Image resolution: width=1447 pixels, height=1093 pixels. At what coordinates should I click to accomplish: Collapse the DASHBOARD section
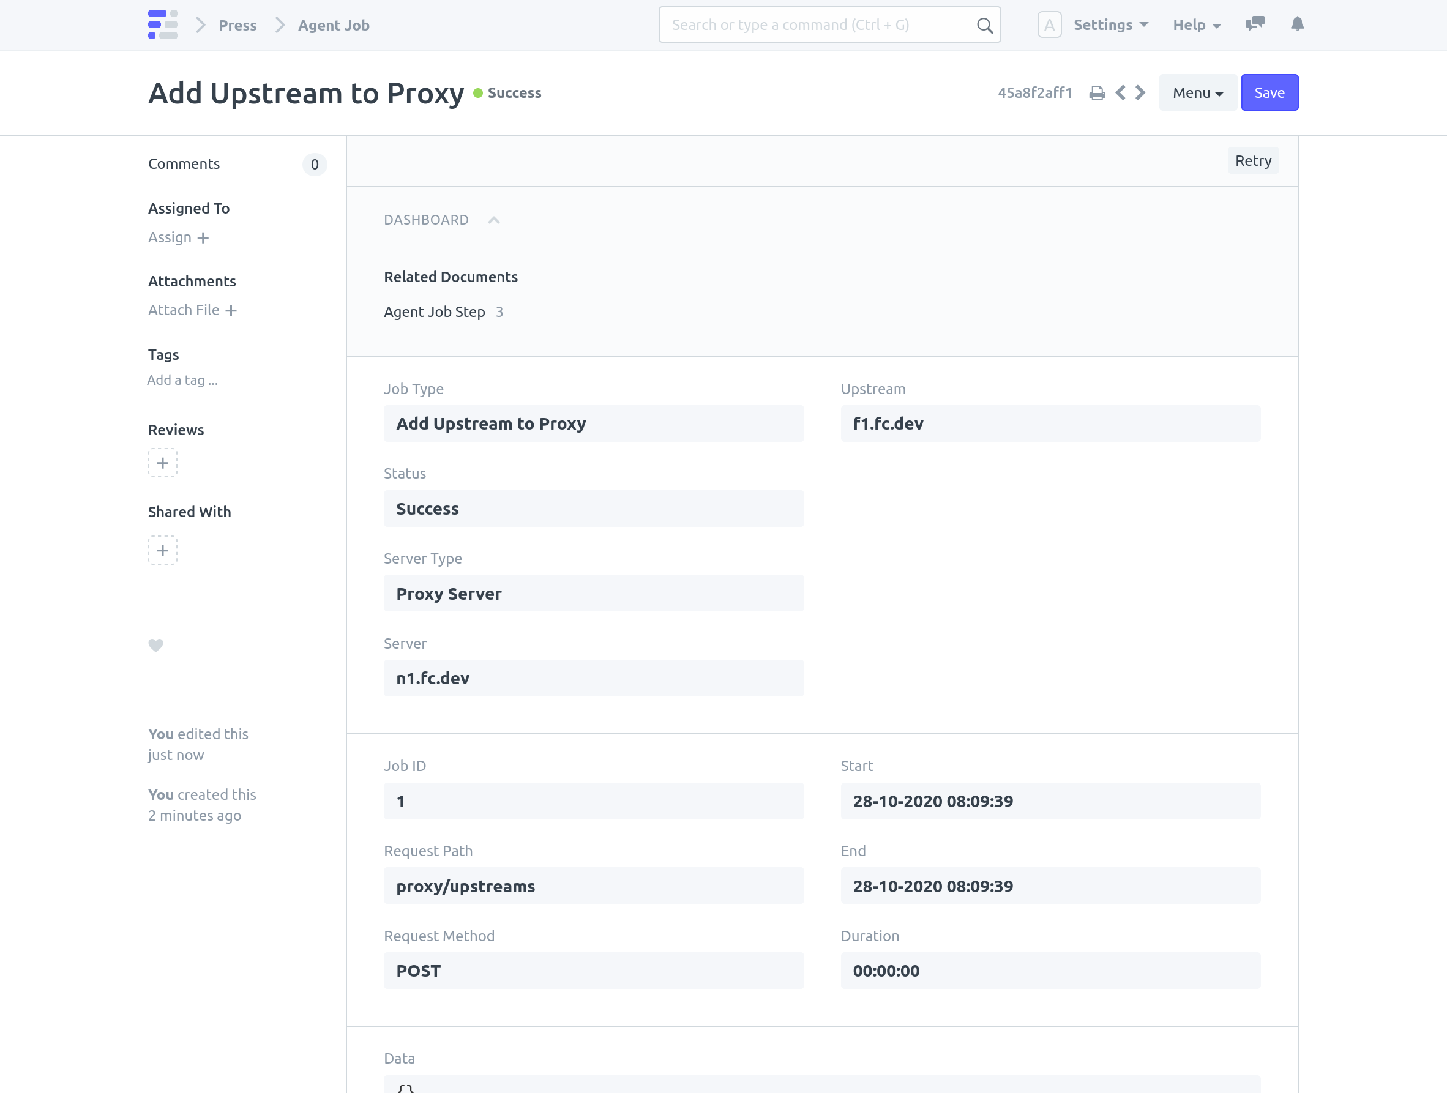494,220
